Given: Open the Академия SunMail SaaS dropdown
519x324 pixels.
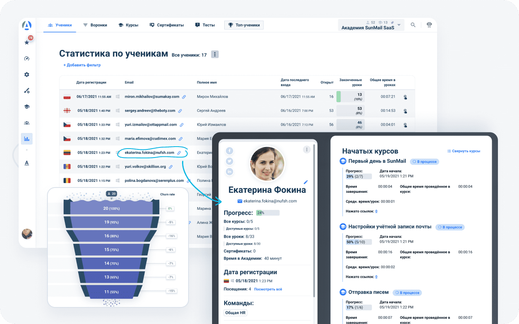Looking at the screenshot, I should coord(371,25).
